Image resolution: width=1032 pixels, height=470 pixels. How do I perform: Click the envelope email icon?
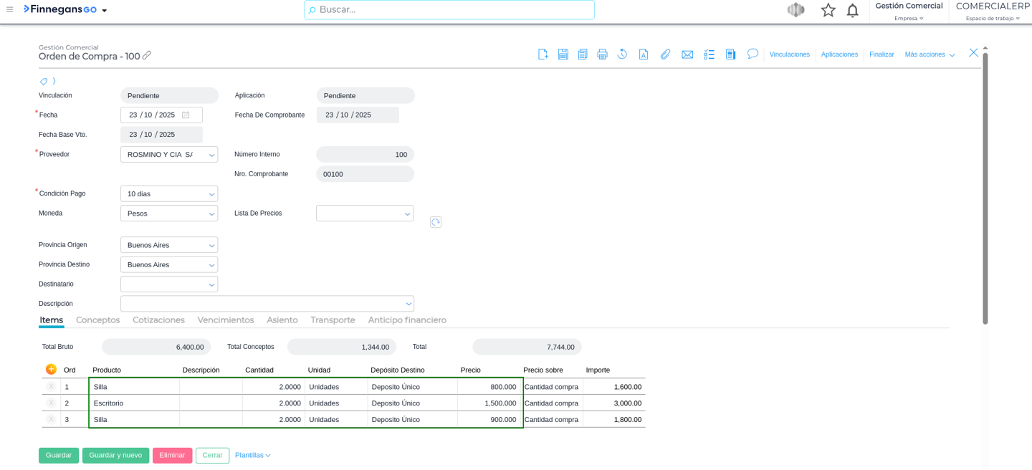687,54
